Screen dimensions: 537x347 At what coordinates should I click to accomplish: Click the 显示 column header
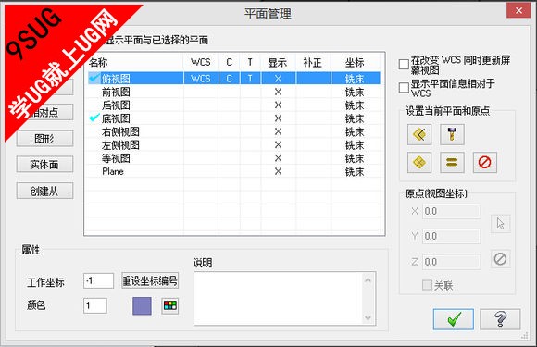tap(278, 62)
